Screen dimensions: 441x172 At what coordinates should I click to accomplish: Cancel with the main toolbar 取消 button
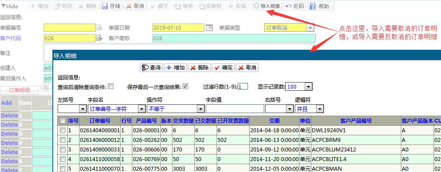(x=135, y=6)
